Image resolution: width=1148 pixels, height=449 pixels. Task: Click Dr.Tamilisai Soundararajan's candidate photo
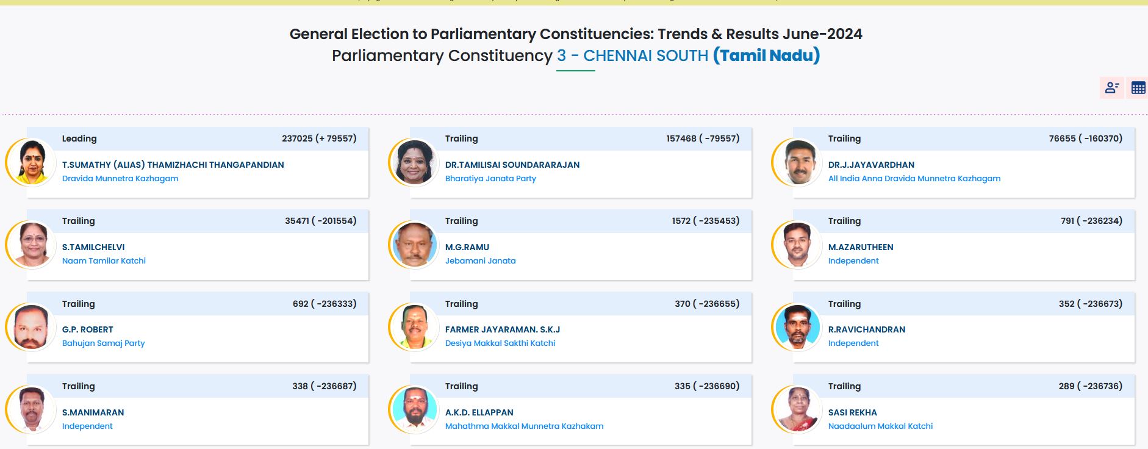point(415,165)
